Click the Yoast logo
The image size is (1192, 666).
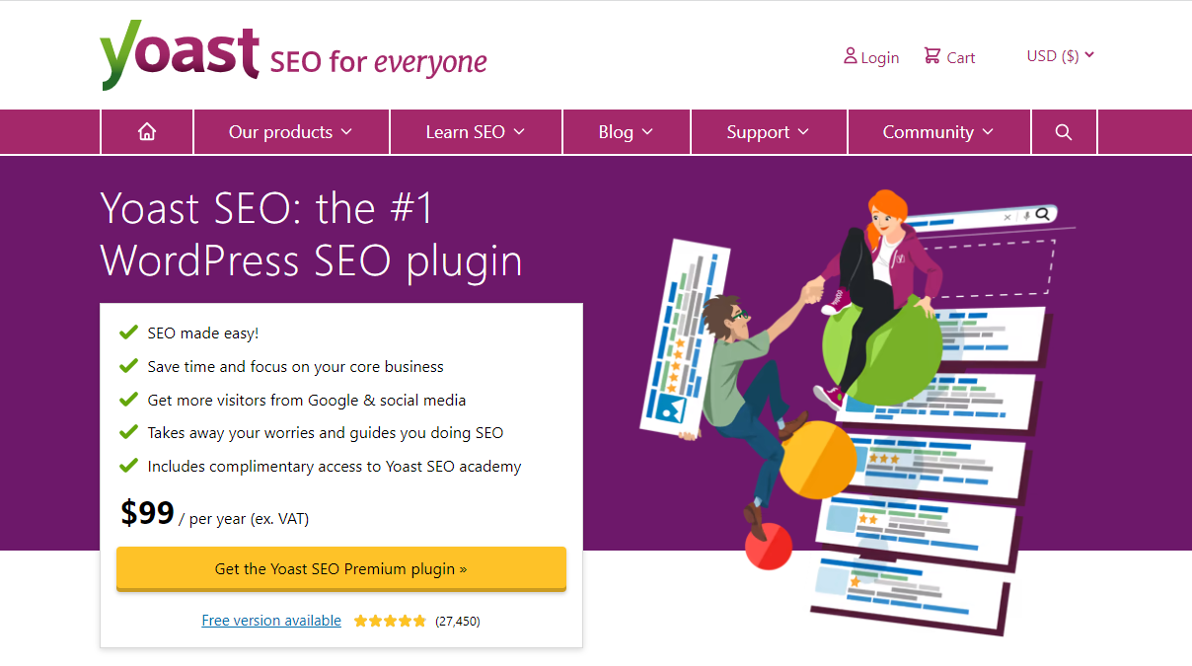click(x=180, y=54)
